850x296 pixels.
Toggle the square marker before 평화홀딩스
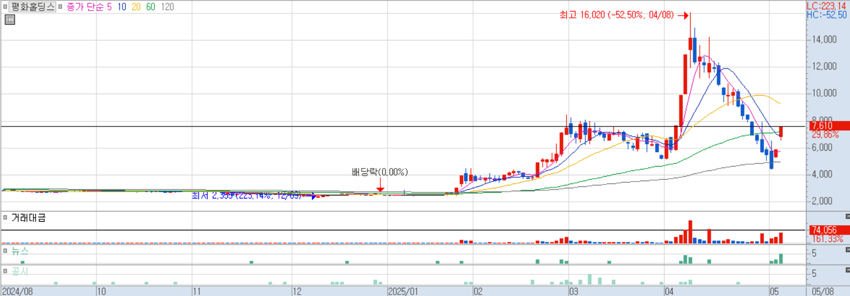[x=5, y=7]
